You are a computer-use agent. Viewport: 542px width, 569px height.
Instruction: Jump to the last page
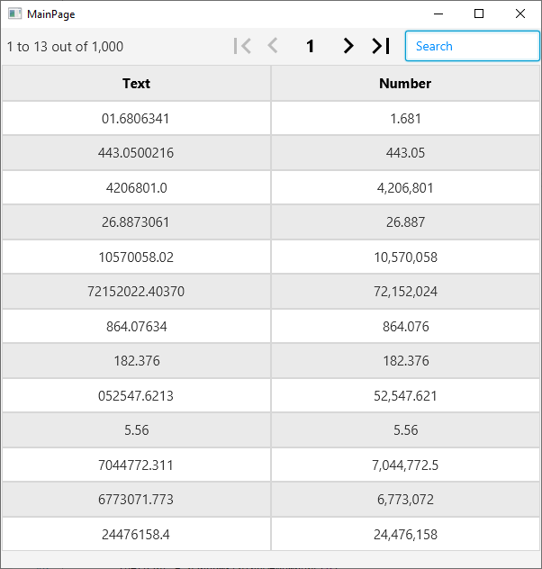[381, 46]
